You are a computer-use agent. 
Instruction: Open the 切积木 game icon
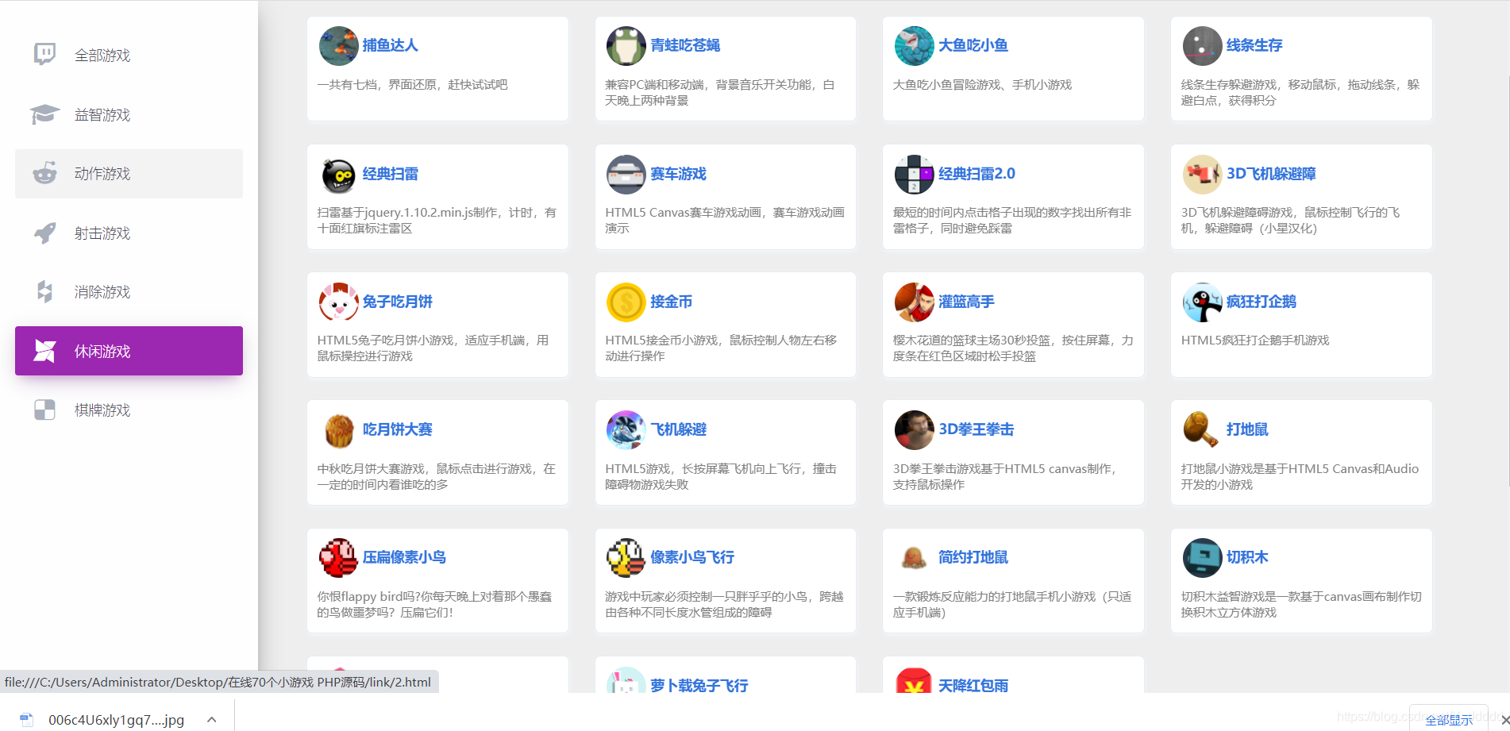point(1203,558)
